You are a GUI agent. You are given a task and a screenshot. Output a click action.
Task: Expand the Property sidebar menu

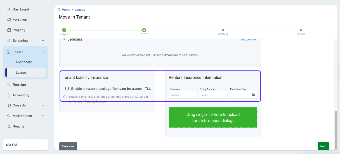(43, 30)
